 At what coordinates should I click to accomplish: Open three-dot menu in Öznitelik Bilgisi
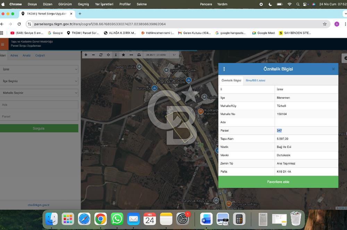[224, 69]
